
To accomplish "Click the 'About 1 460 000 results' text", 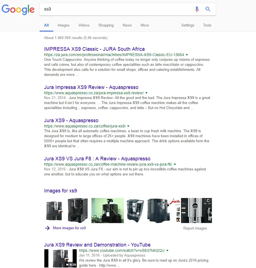I will 76,38.
